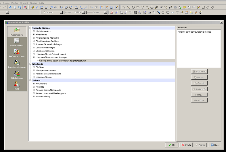Click the Trim scissors icon
Image resolution: width=226 pixels, height=152 pixels.
tap(182, 13)
